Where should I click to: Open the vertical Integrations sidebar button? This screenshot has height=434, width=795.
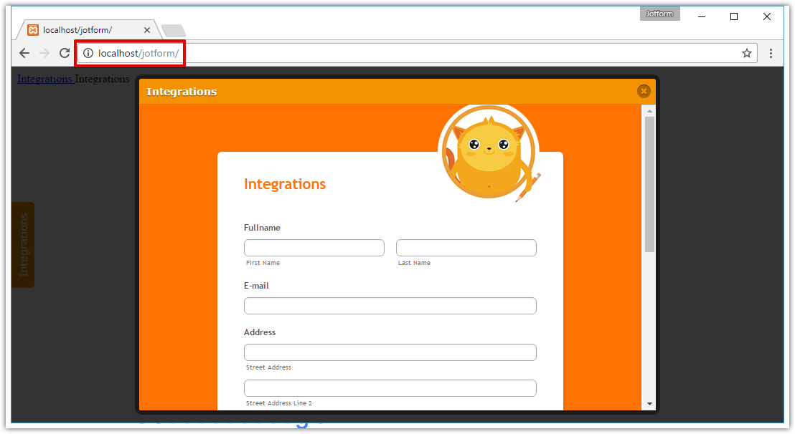click(x=22, y=244)
